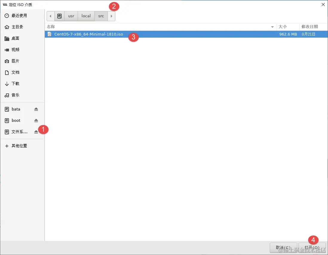Viewport: 328px width, 255px height.
Task: Click the disk icon beside boot
Action: tap(7, 121)
